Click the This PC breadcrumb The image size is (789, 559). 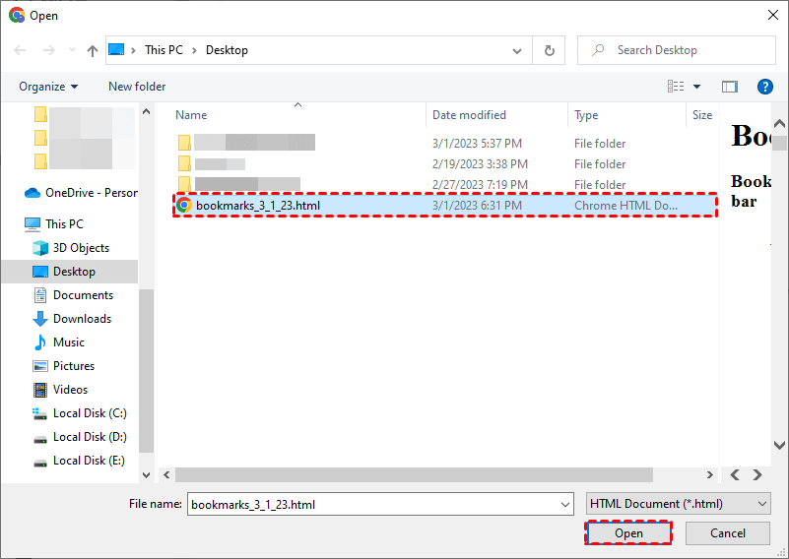point(164,50)
